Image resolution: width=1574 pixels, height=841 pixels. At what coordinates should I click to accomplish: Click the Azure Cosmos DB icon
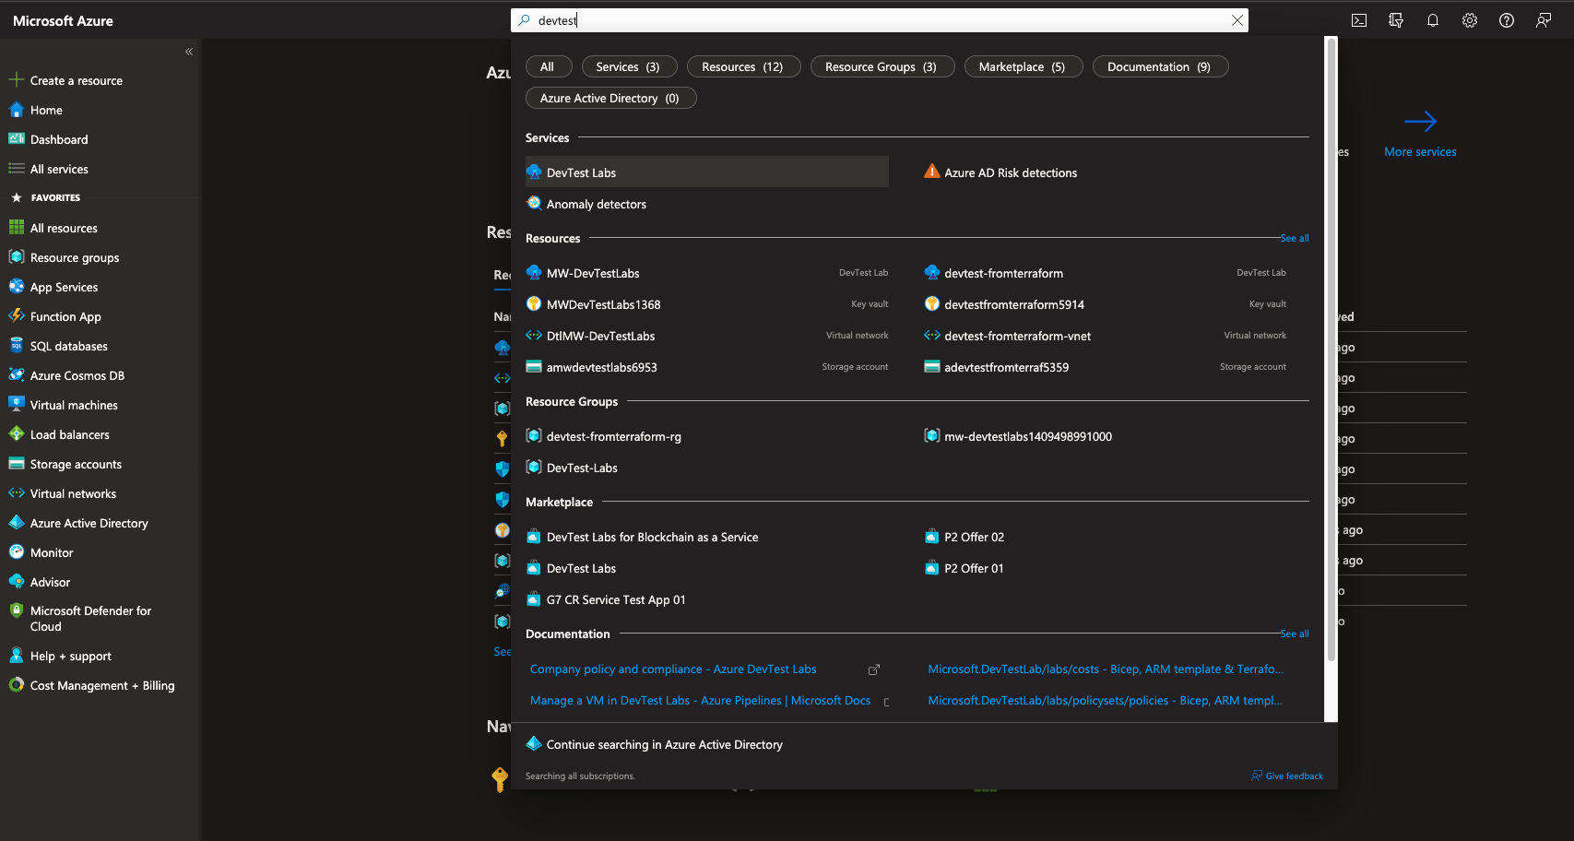16,375
